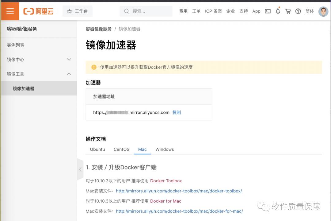
Task: Open the docker-for-mac mirror URL
Action: click(x=179, y=211)
